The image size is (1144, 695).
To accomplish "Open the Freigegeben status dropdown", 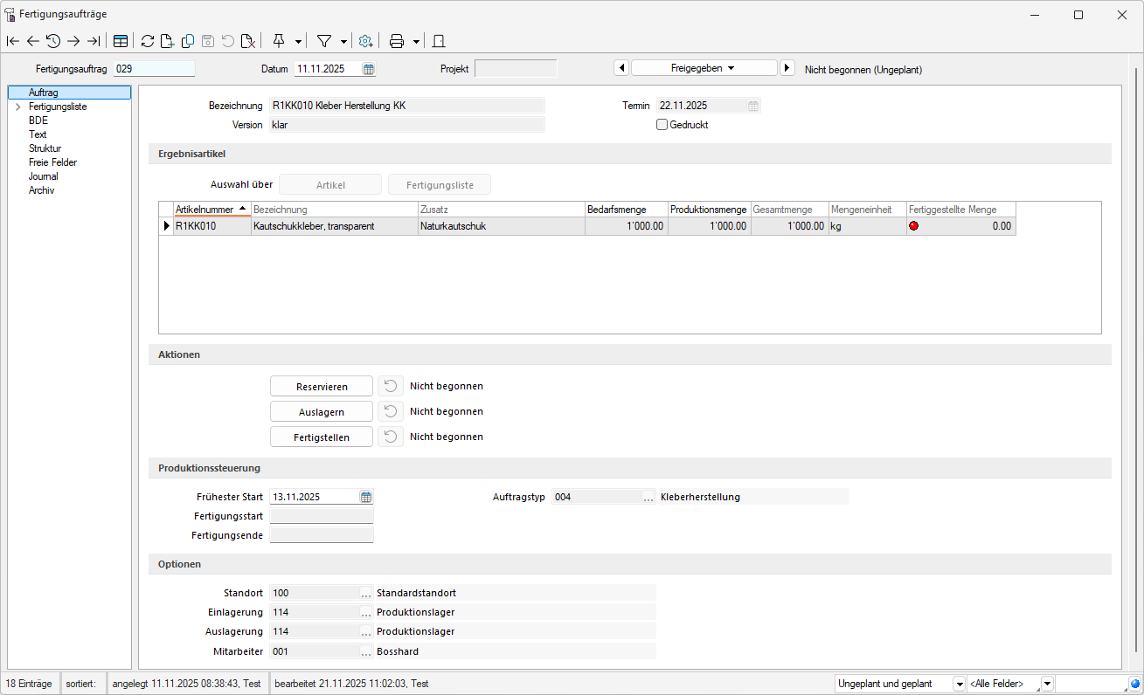I will pos(704,68).
